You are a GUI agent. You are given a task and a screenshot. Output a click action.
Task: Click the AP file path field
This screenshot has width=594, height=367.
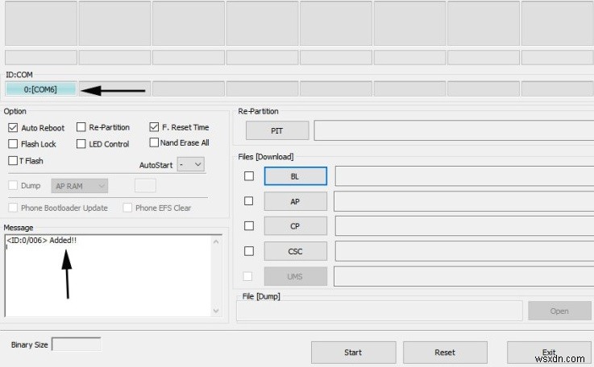[463, 201]
